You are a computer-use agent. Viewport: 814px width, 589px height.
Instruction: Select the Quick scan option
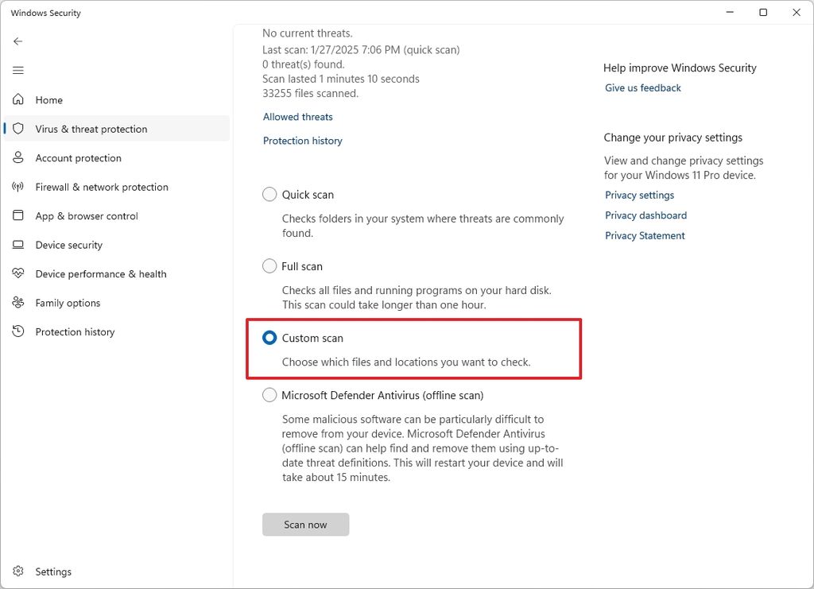pos(269,194)
